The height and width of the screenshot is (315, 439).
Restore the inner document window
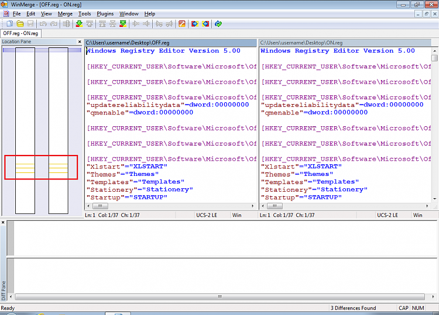coord(426,13)
